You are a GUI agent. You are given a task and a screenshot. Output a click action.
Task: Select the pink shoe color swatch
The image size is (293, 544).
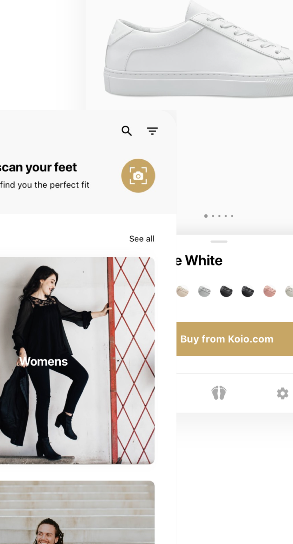[x=269, y=291]
